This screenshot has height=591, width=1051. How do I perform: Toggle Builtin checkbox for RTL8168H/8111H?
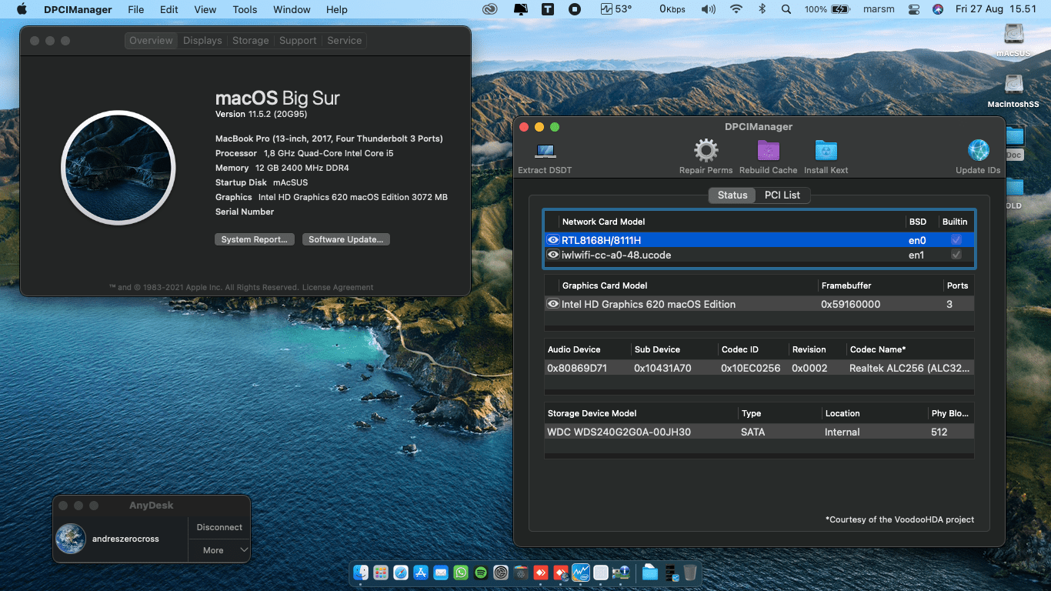[956, 240]
